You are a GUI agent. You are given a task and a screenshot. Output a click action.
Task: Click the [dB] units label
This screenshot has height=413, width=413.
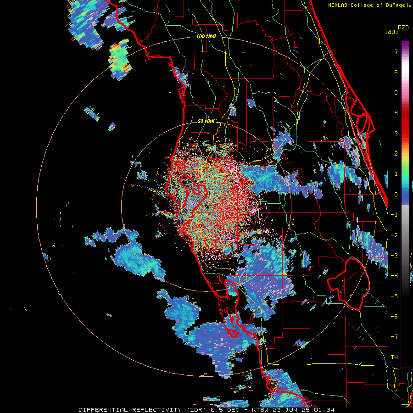pos(391,32)
